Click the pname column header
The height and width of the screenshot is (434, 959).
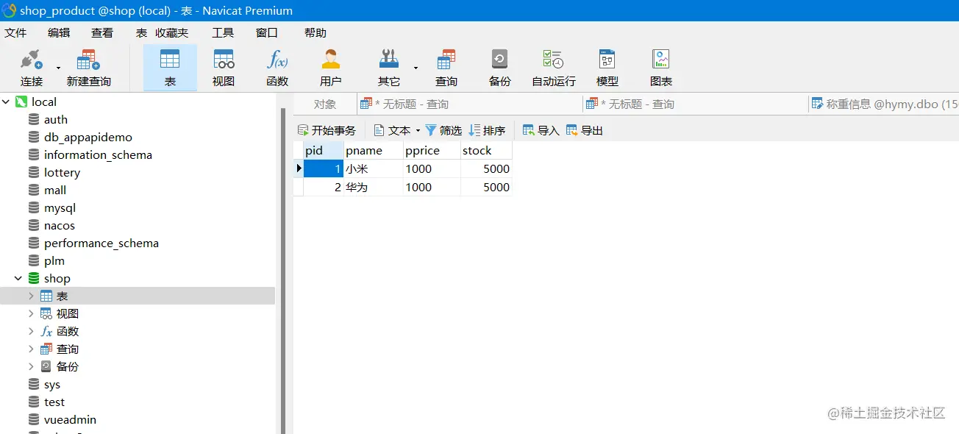(x=374, y=150)
